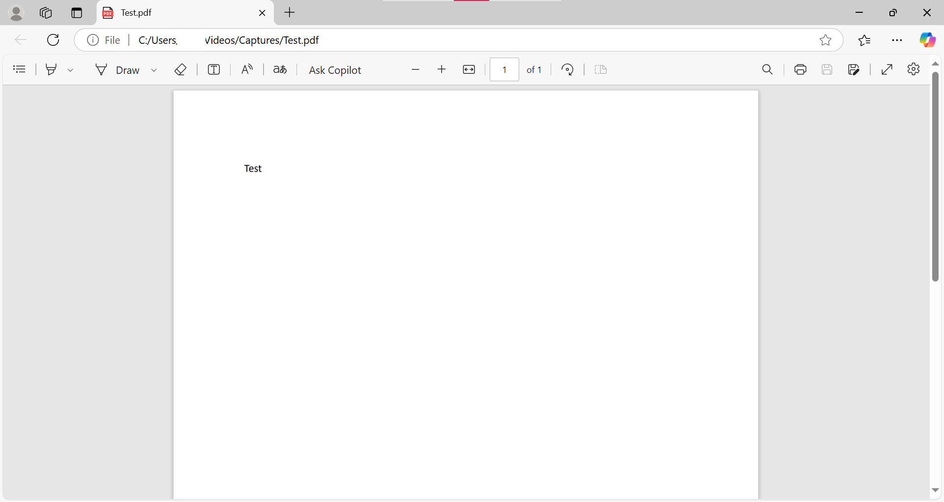Toggle Fit to width

[469, 69]
